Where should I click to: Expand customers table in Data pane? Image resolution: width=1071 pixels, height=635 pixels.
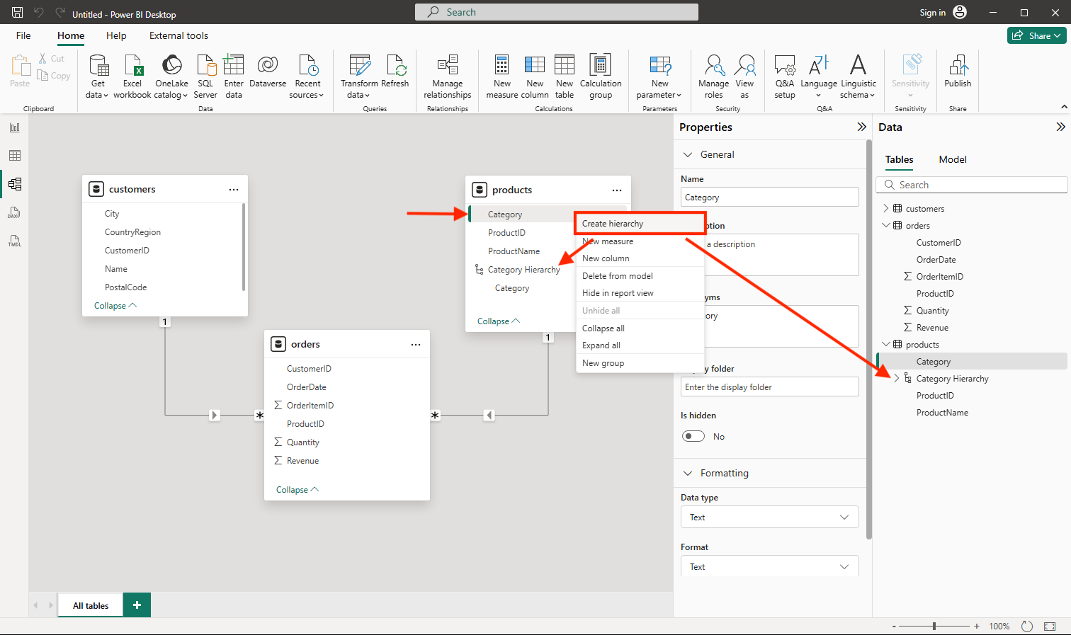pos(885,208)
